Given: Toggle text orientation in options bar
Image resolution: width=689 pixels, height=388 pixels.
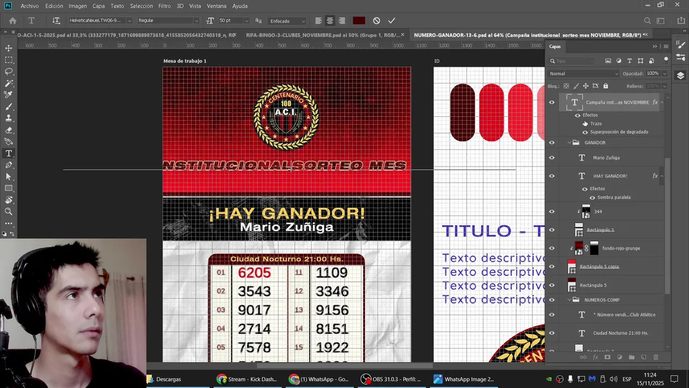Looking at the screenshot, I should coord(56,20).
